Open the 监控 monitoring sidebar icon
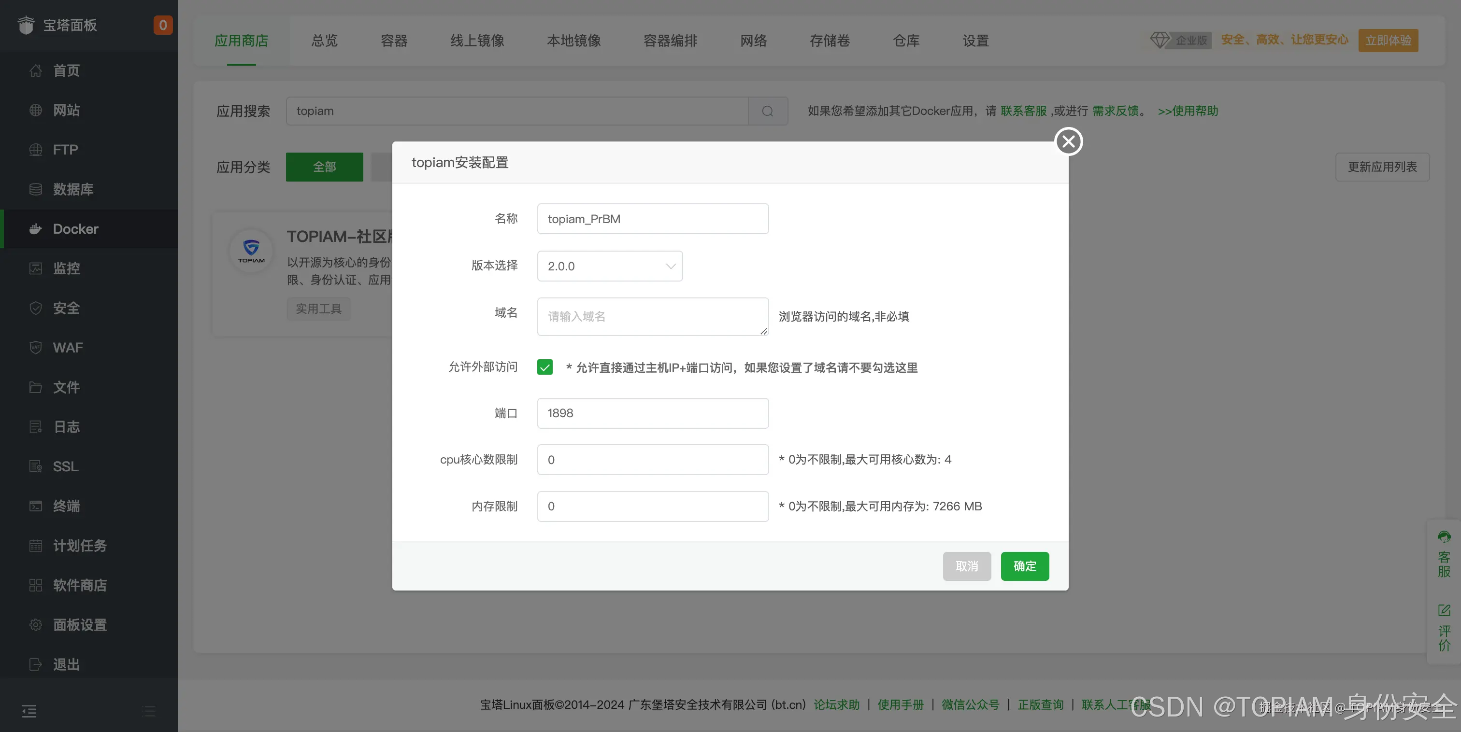 [x=35, y=268]
